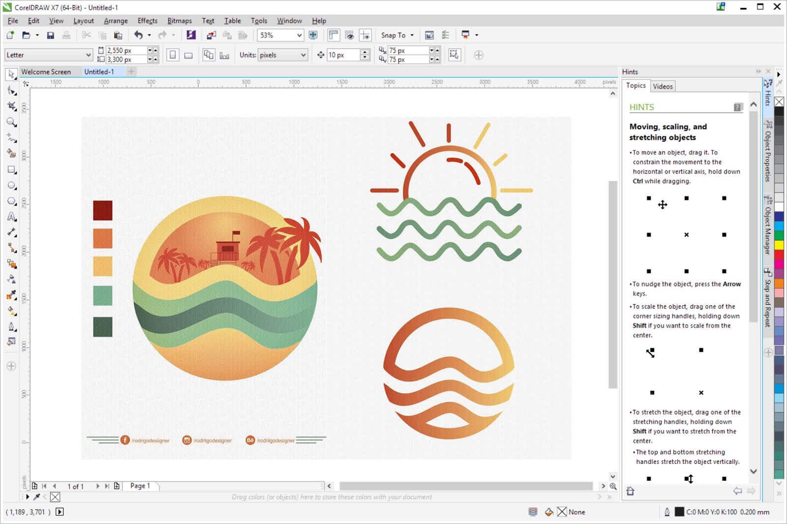Toggle the view rulers option
Viewport: 787px width, 524px height.
click(x=334, y=35)
